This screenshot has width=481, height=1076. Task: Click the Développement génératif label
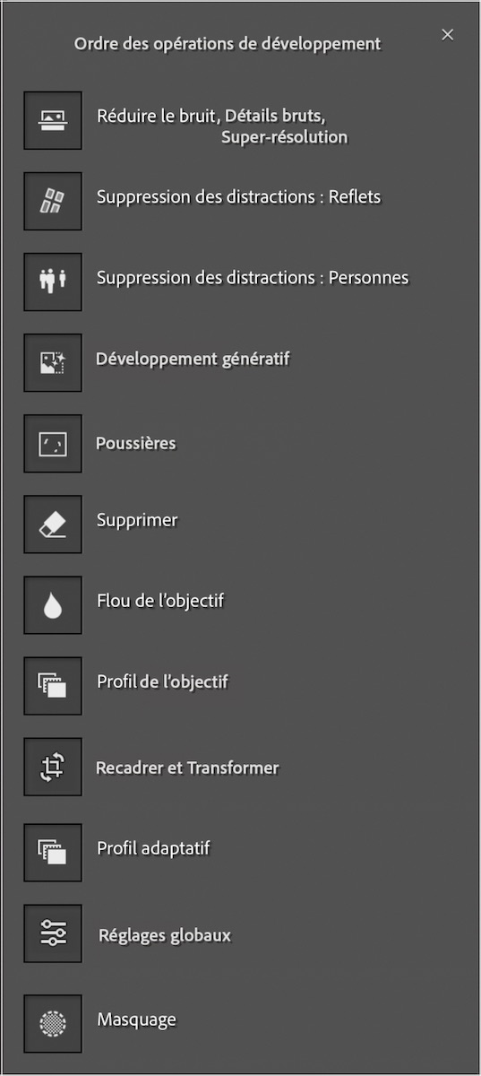[193, 360]
